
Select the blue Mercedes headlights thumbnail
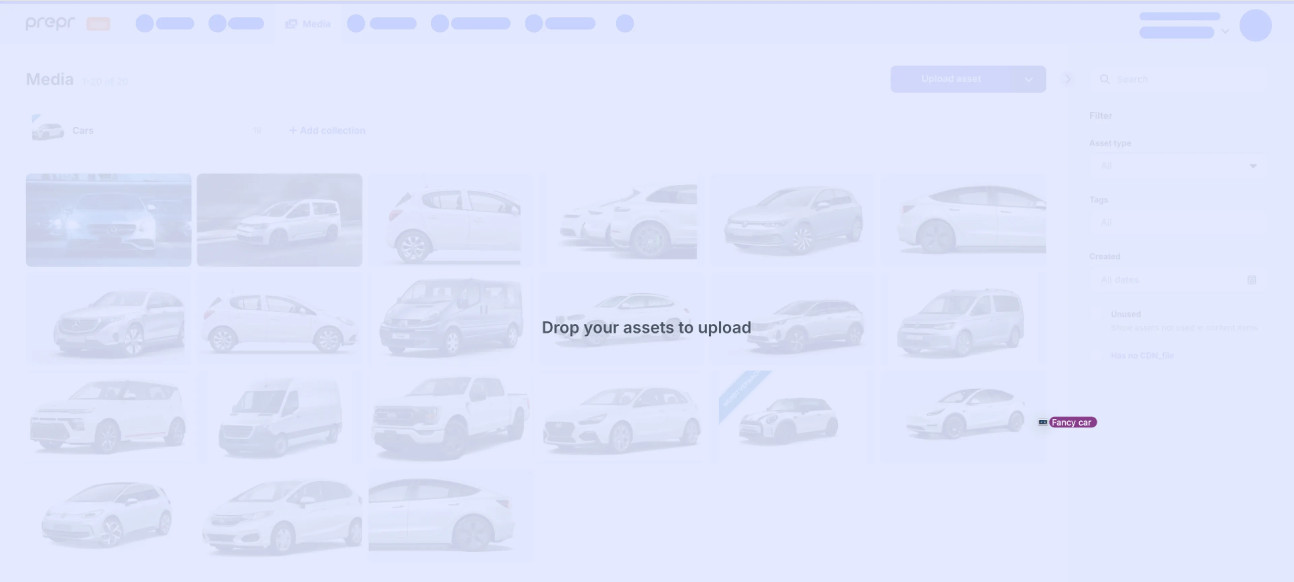(x=109, y=220)
